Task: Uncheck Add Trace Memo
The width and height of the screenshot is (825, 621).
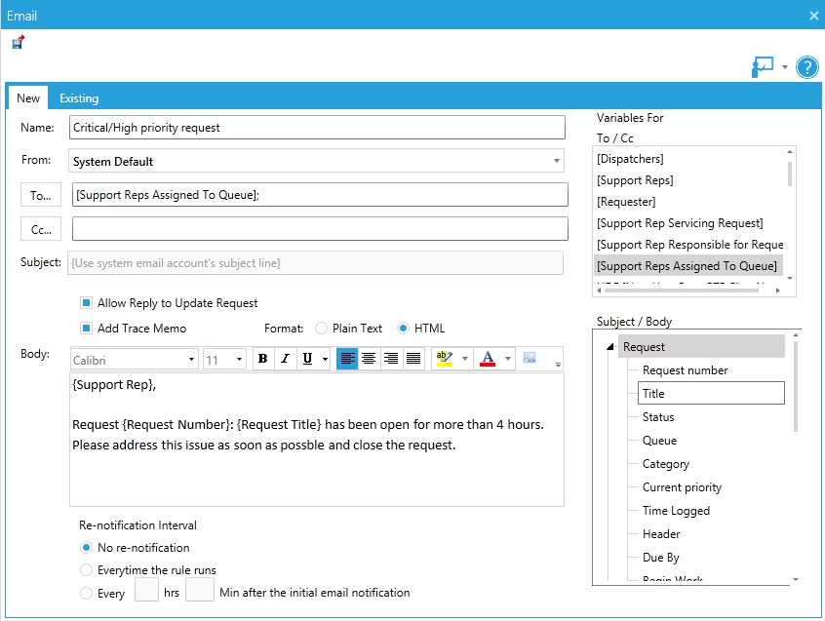Action: click(x=86, y=329)
